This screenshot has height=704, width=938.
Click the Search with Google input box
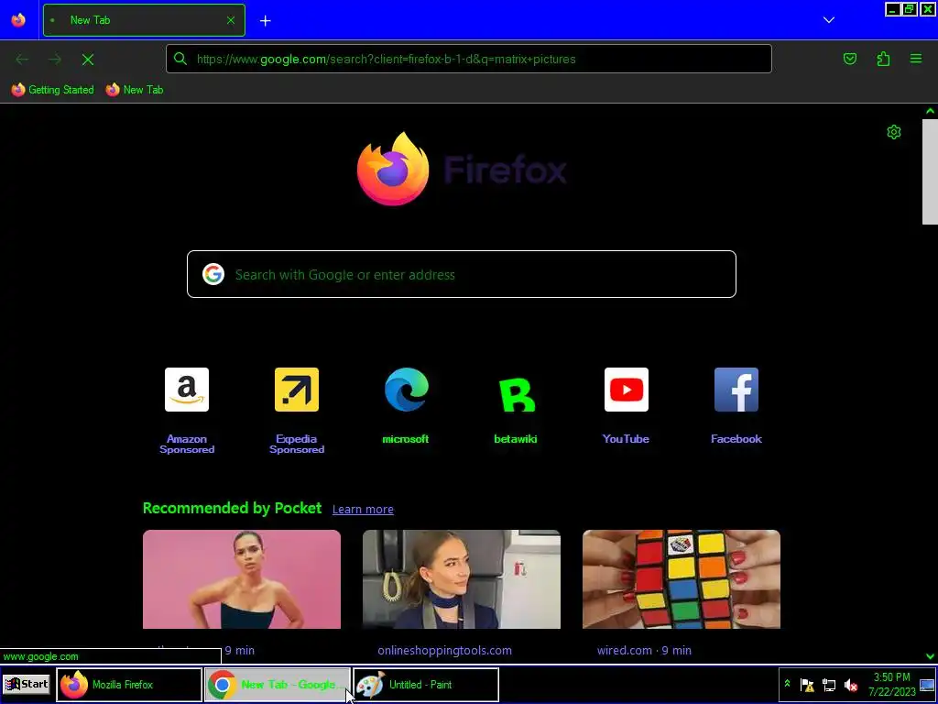(x=462, y=274)
